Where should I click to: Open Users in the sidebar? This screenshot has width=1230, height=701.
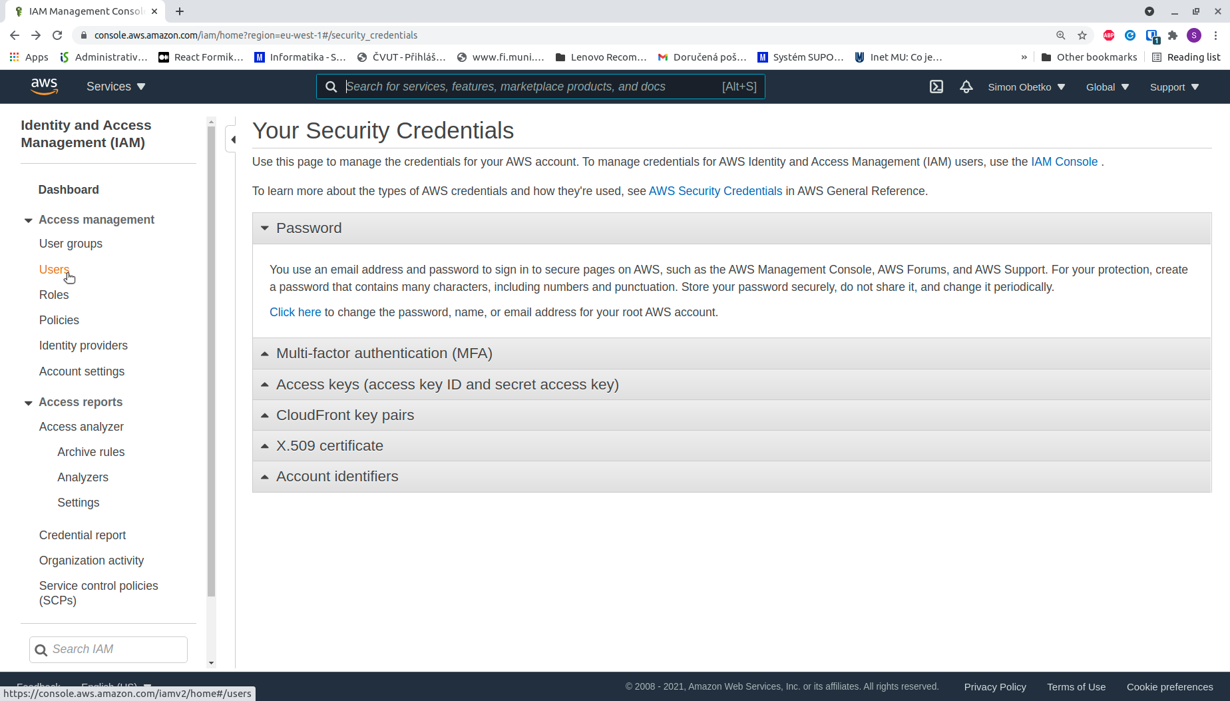coord(54,270)
